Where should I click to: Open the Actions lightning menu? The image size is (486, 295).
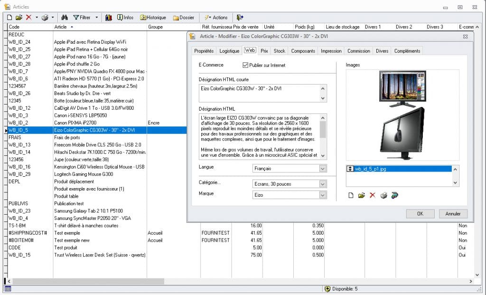tap(216, 18)
